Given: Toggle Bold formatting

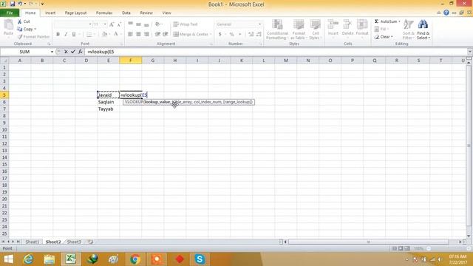Looking at the screenshot, I should [x=58, y=35].
